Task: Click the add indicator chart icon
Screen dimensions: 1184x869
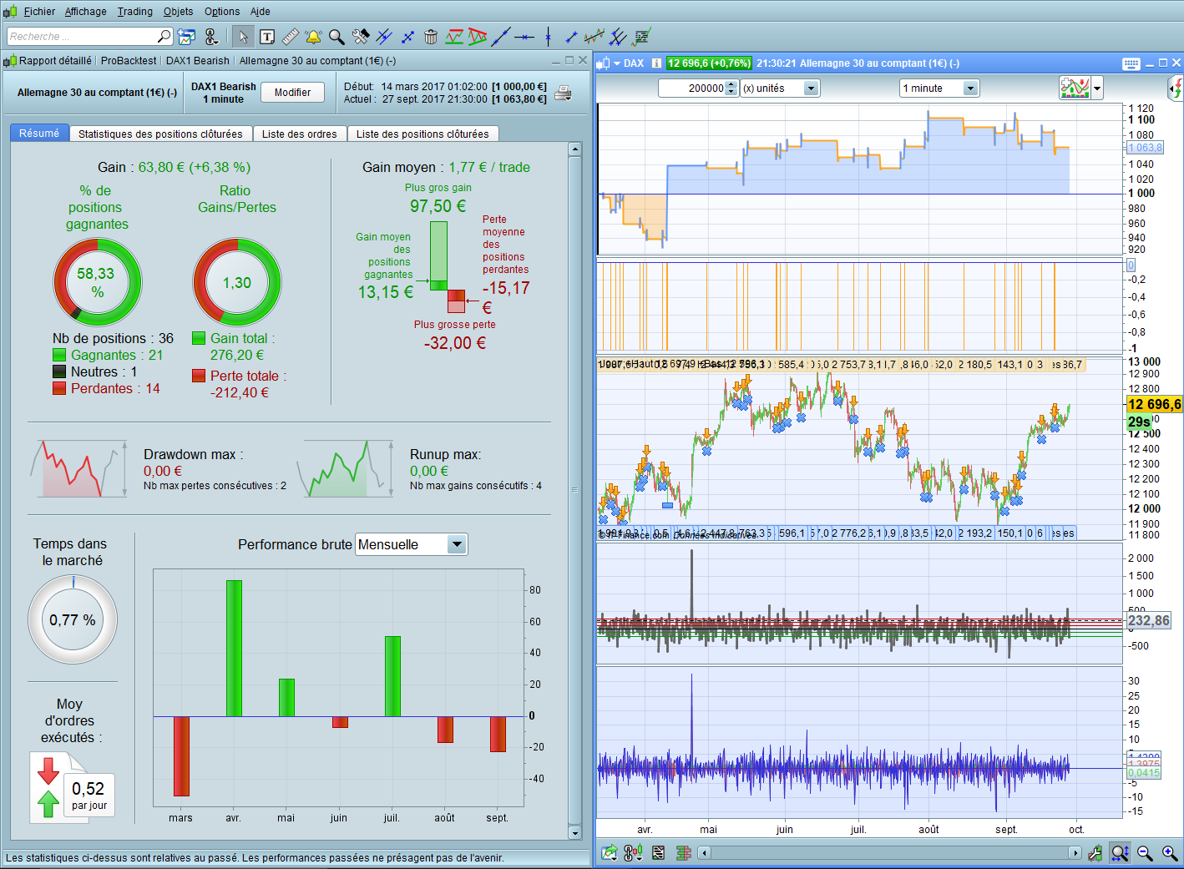Action: [1075, 88]
